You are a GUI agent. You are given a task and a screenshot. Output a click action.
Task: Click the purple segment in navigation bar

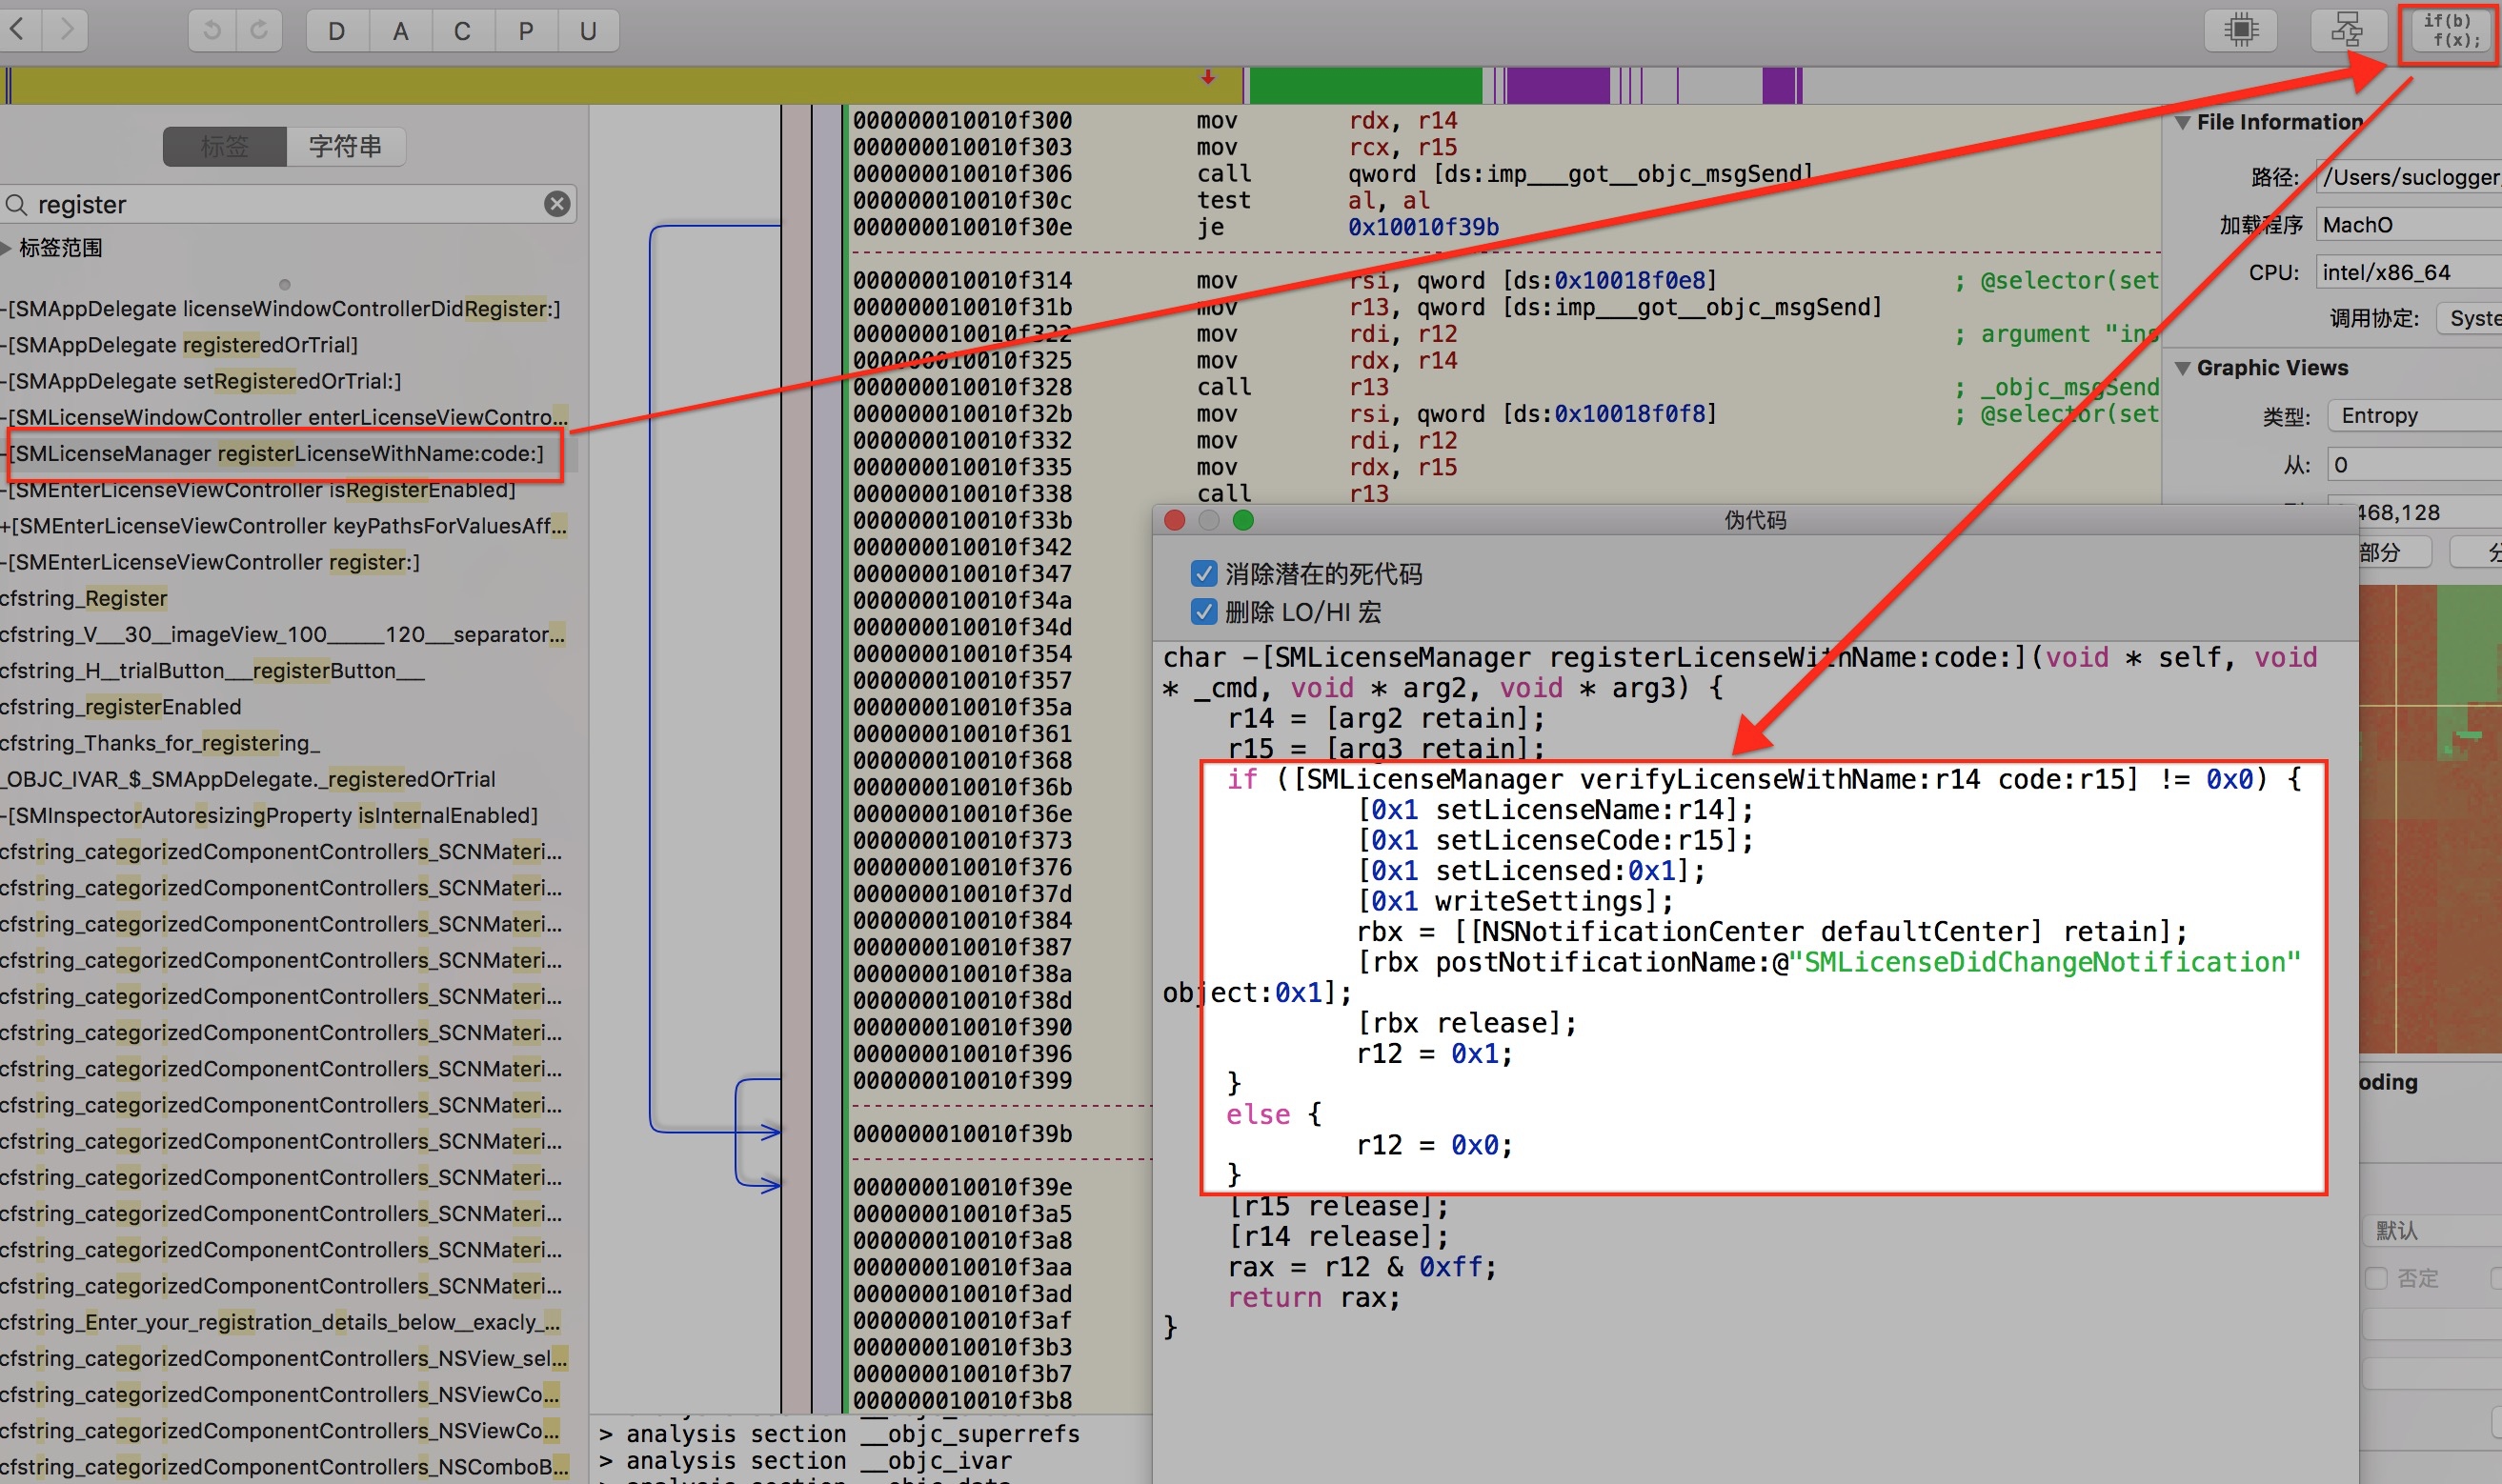click(x=1557, y=85)
